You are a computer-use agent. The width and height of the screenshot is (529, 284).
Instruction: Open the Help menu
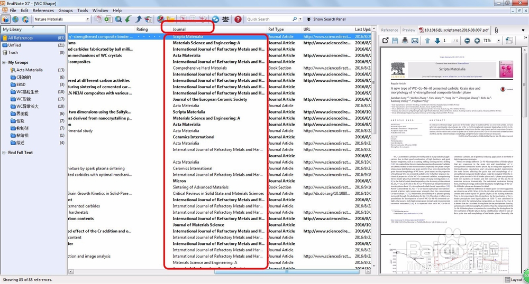tap(117, 11)
